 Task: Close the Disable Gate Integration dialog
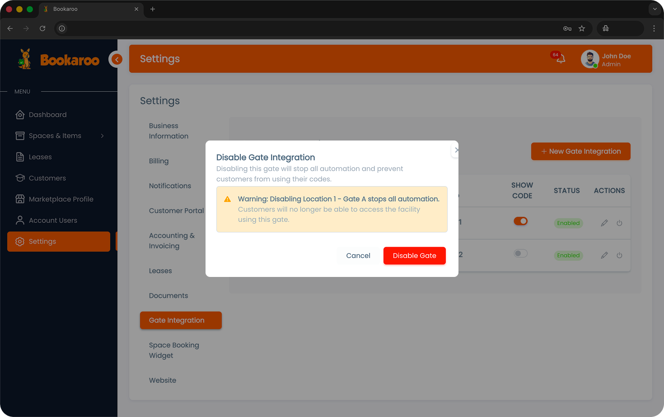point(456,150)
